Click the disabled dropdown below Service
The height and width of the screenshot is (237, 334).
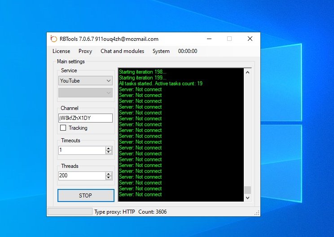(x=85, y=92)
